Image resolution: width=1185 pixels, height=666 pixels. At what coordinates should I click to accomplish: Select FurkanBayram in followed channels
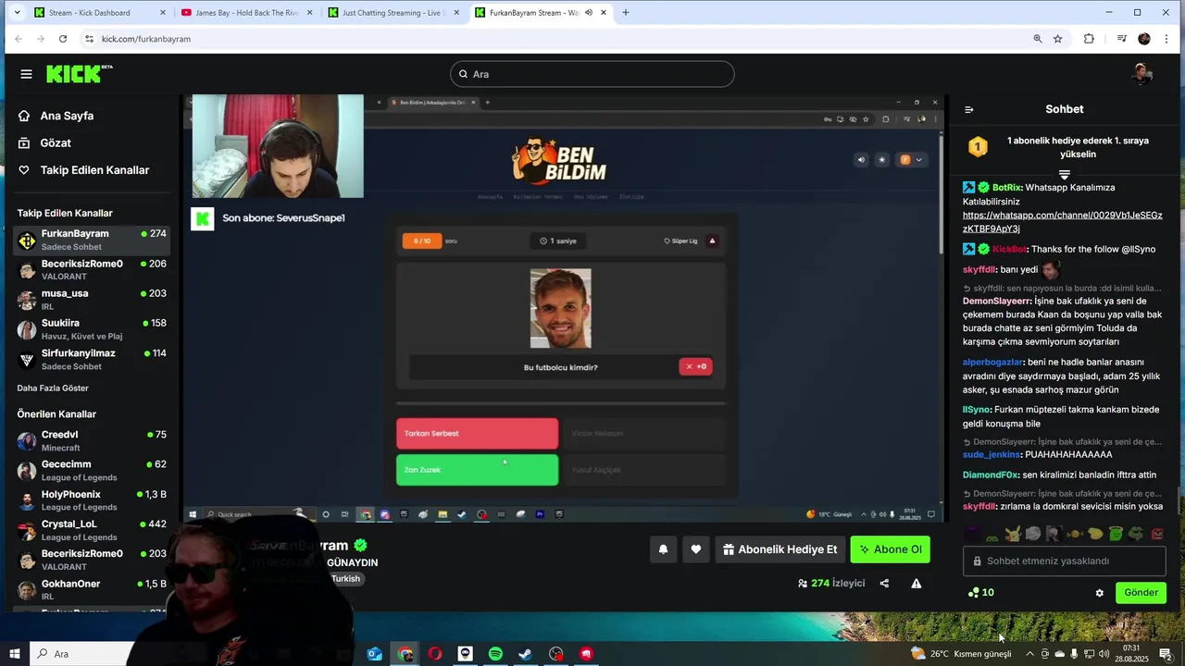[x=91, y=240]
